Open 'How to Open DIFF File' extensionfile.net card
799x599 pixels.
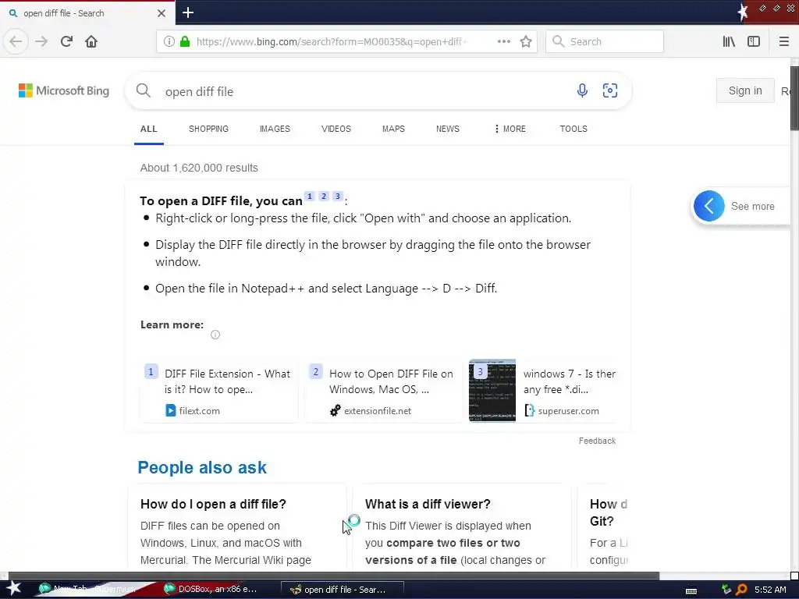coord(383,392)
